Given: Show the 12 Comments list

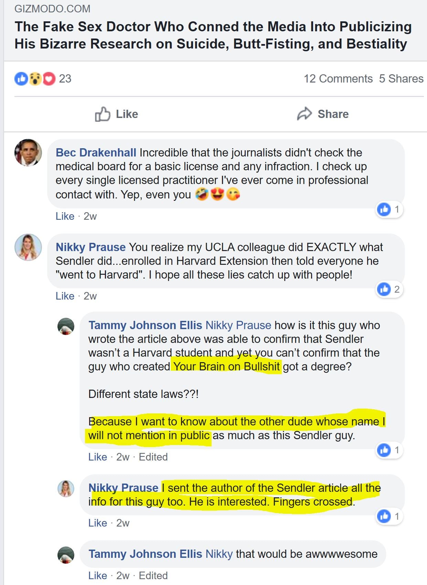Looking at the screenshot, I should [x=338, y=79].
